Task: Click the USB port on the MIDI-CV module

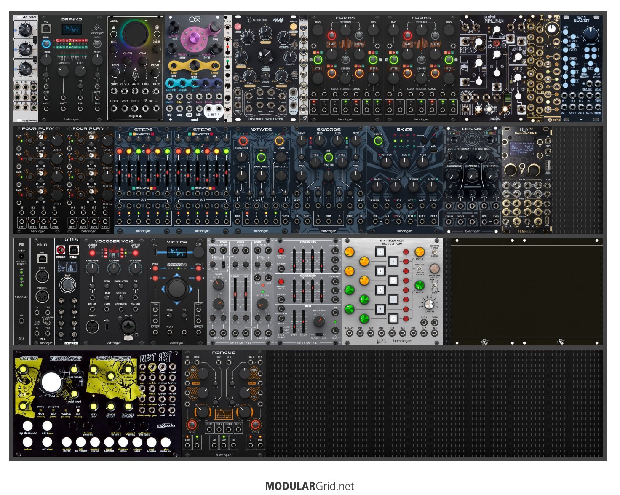Action: coord(42,258)
